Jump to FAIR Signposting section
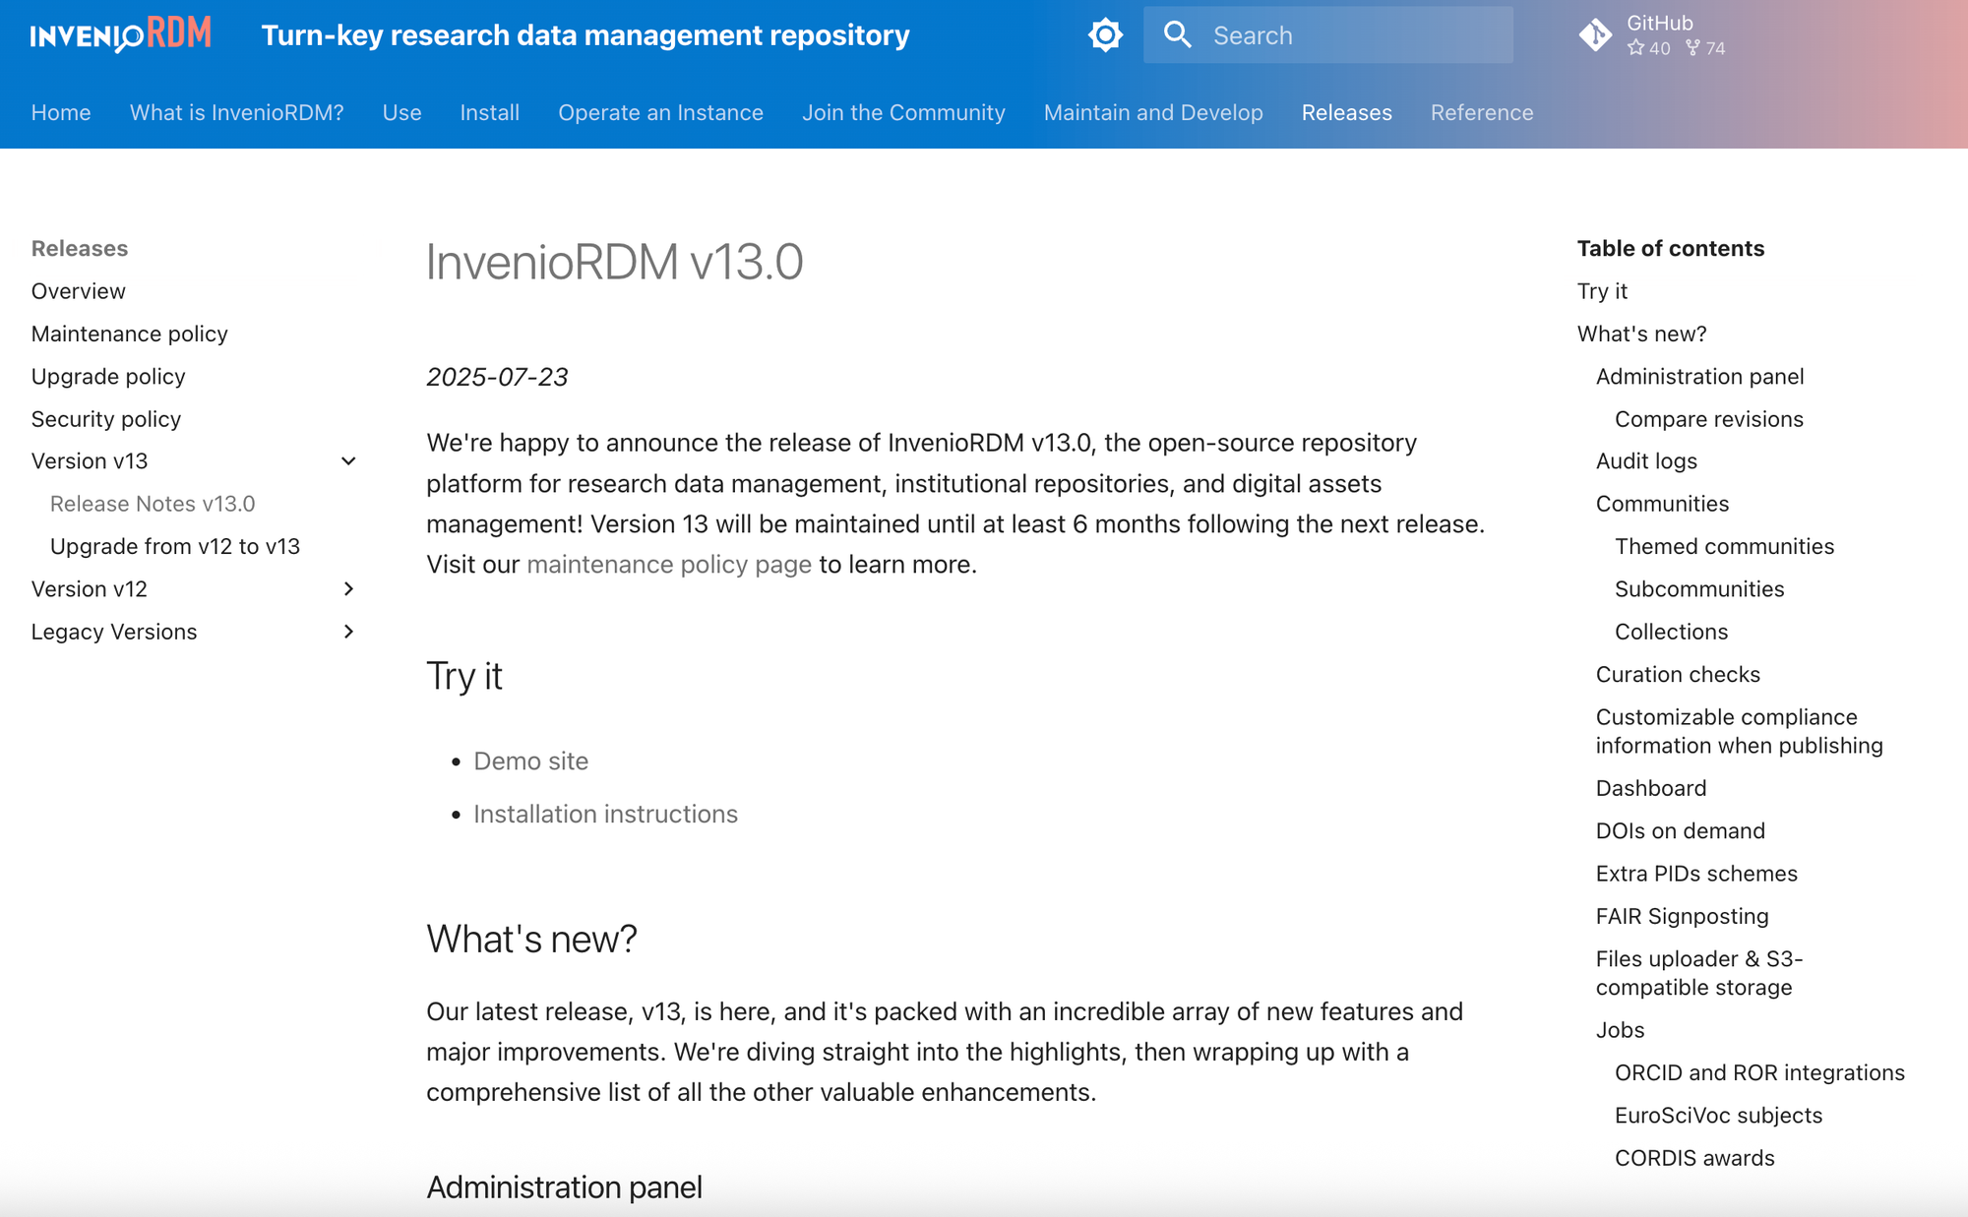 pyautogui.click(x=1682, y=917)
